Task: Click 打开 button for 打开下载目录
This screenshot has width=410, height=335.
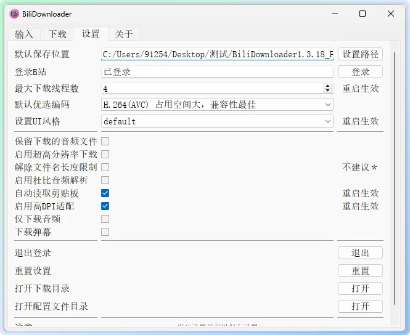Action: 360,289
